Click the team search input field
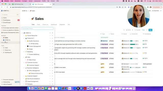The width and height of the screenshot is (163, 91). tap(37, 28)
